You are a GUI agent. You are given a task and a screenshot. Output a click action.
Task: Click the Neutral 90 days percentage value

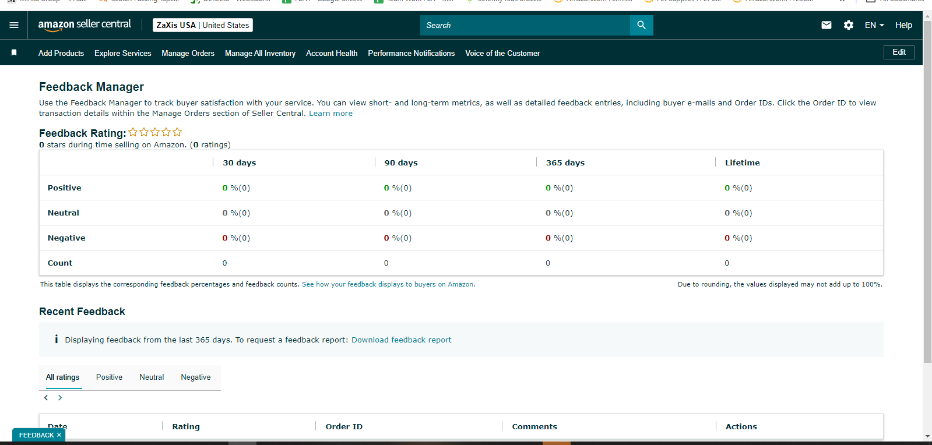coord(398,213)
